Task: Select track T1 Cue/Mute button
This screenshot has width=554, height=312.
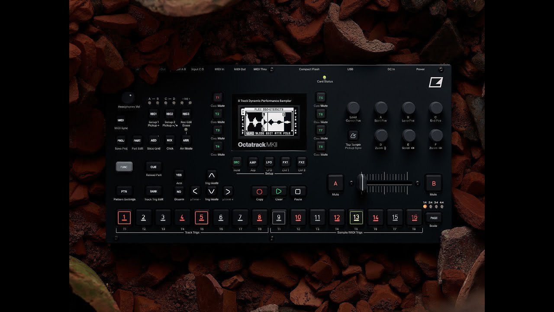Action: [x=218, y=97]
